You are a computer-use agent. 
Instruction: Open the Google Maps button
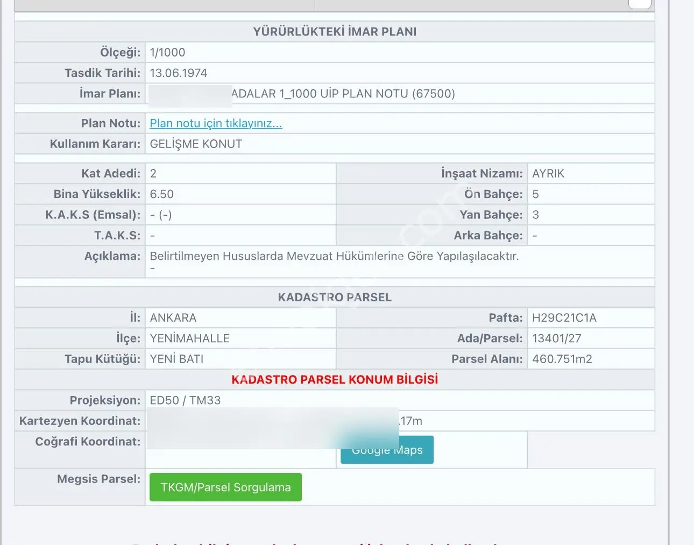tap(387, 450)
